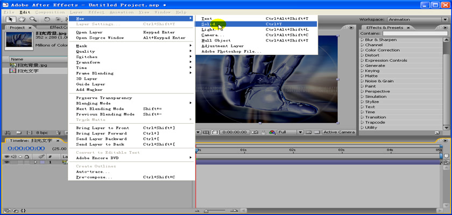The image size is (452, 215).
Task: Expand the Keying effects category
Action: coord(363,71)
